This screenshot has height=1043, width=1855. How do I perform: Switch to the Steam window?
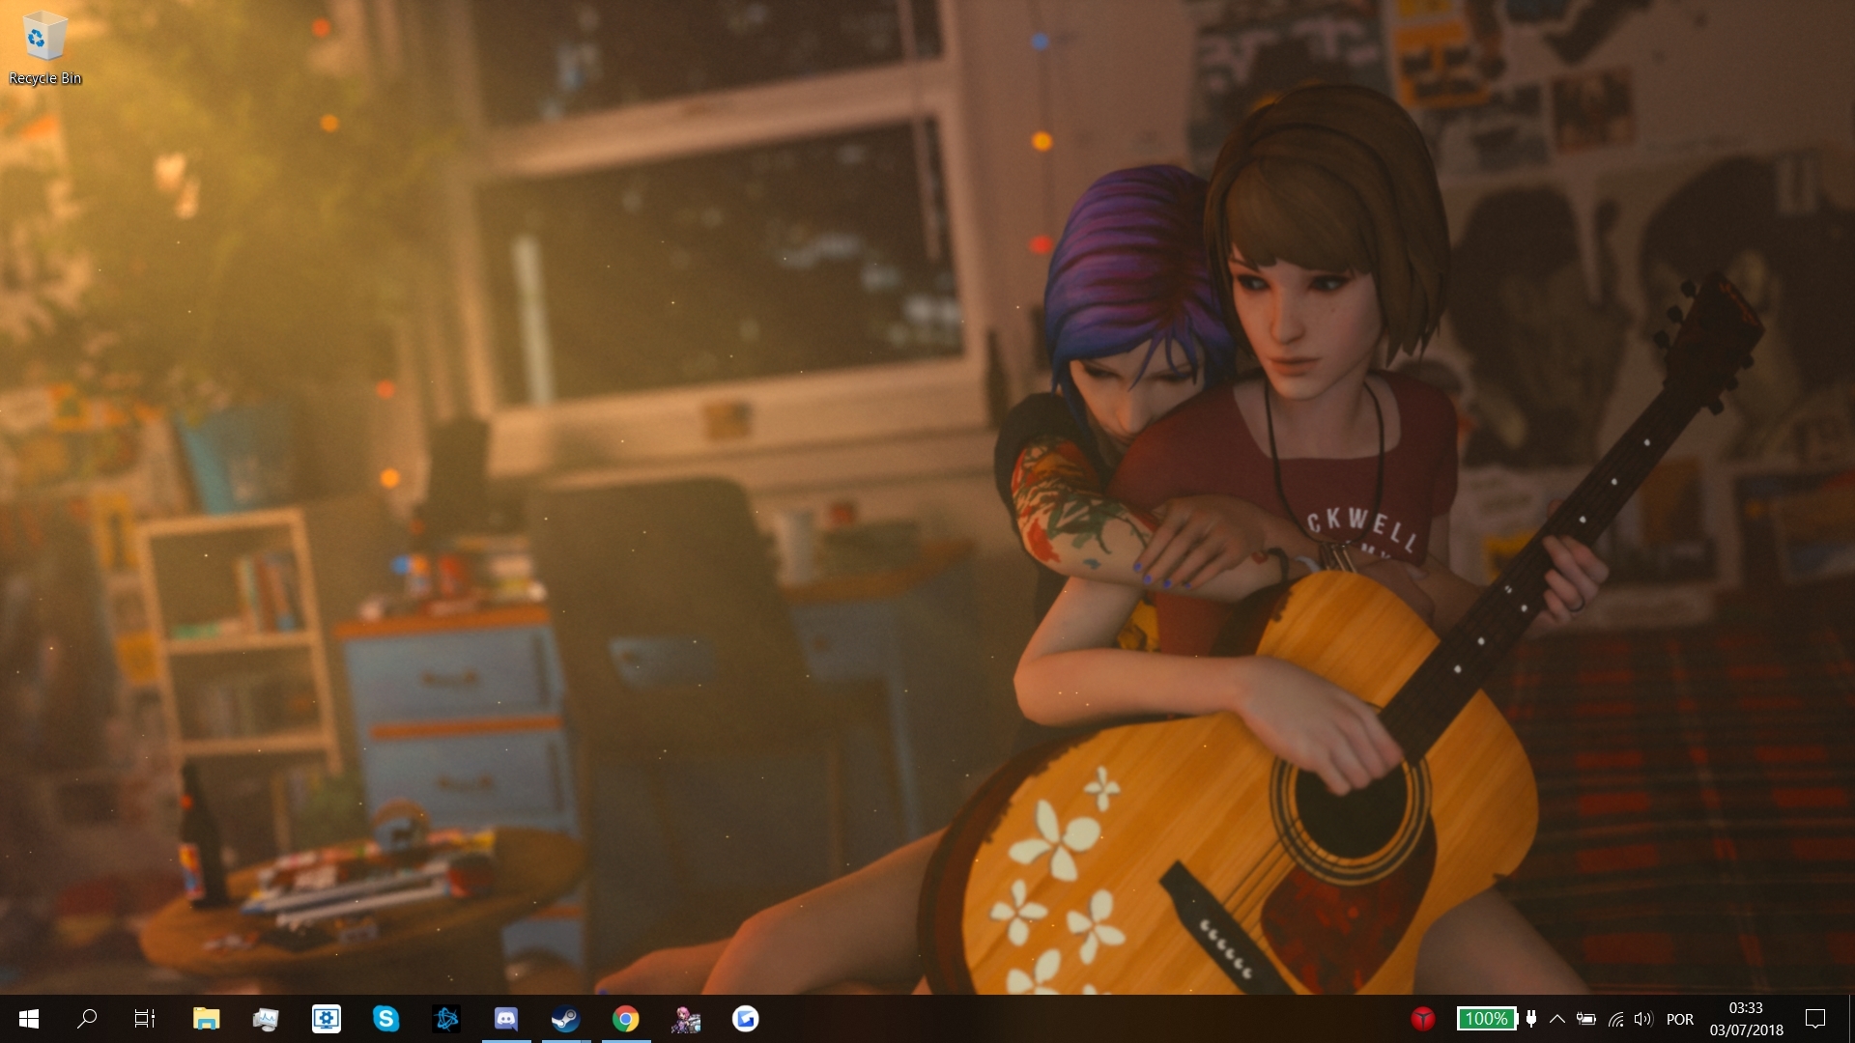click(566, 1019)
